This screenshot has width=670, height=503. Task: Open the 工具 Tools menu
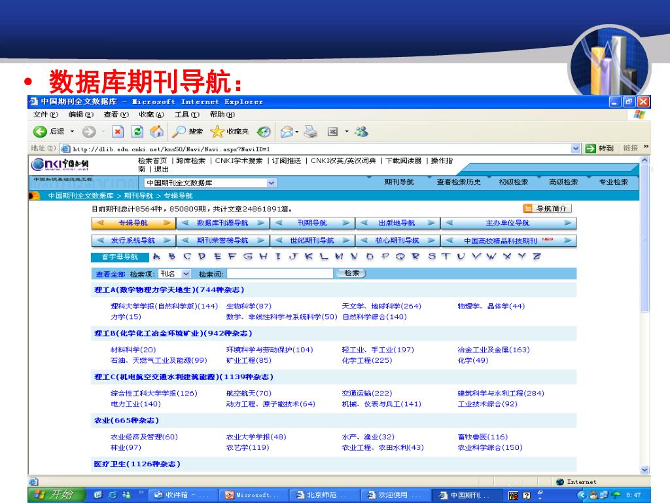click(x=186, y=114)
